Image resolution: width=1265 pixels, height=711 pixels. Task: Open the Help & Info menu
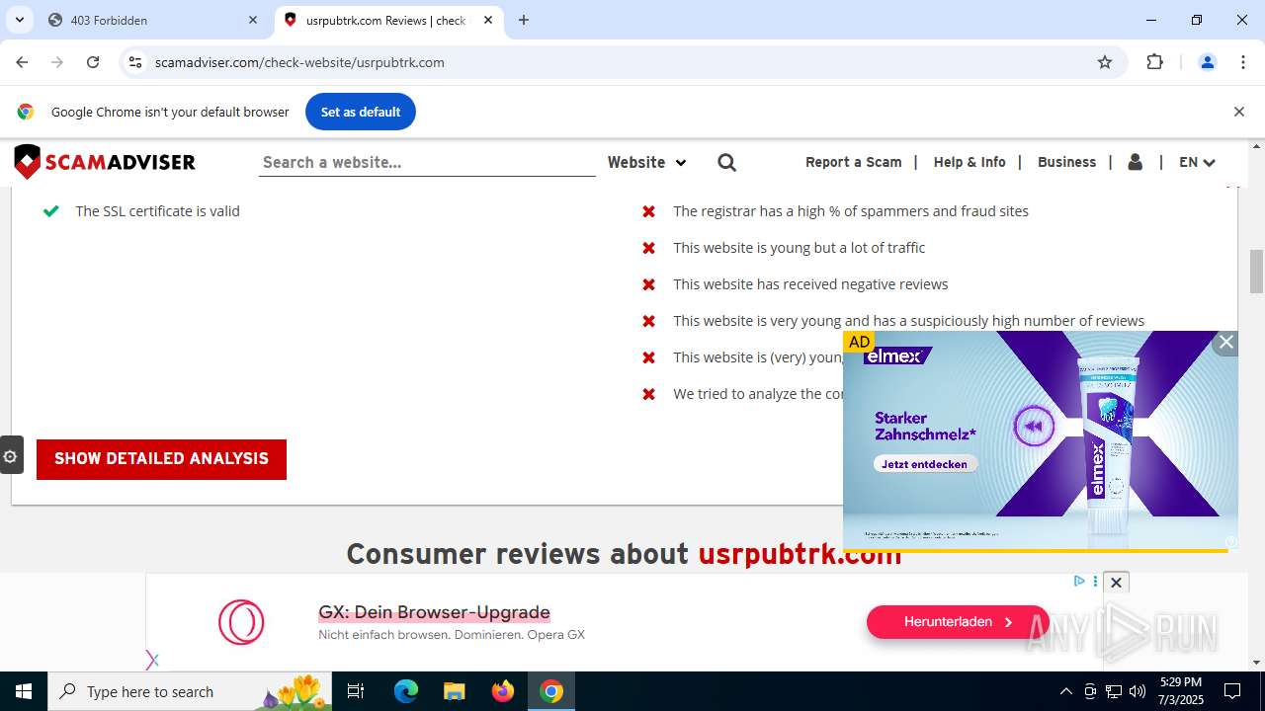pyautogui.click(x=970, y=162)
